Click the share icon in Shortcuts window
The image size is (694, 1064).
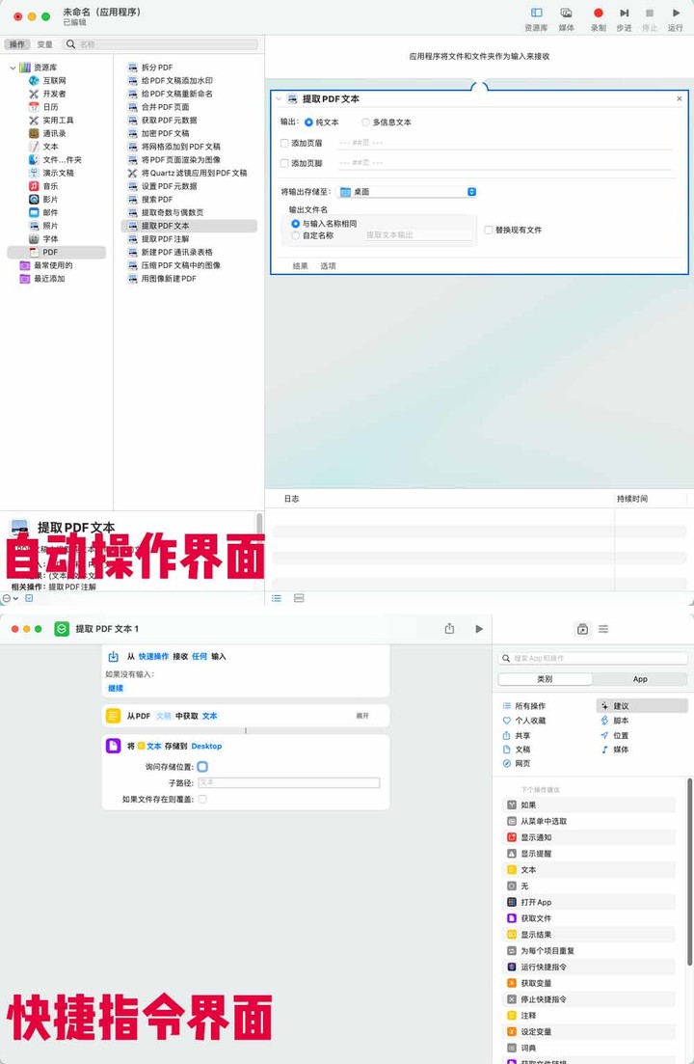coord(449,629)
